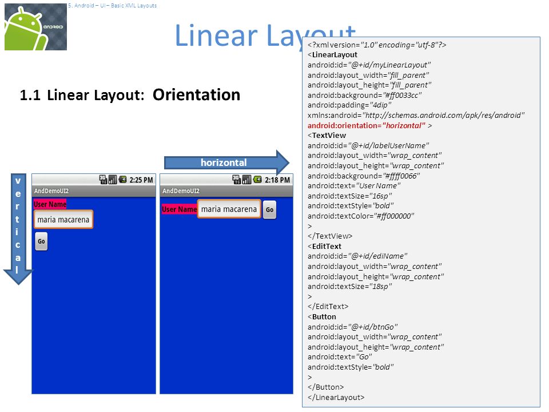Click the </EditText> closing tag
This screenshot has height=412, width=549.
click(x=328, y=307)
